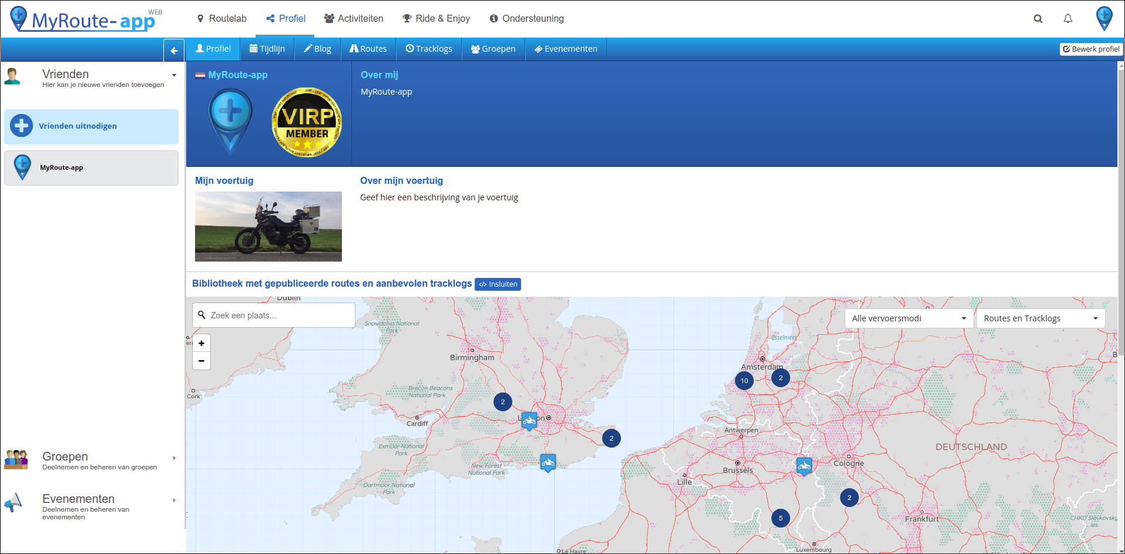
Task: Click 'Deelnemen en beheren van groepen' text
Action: click(x=100, y=468)
